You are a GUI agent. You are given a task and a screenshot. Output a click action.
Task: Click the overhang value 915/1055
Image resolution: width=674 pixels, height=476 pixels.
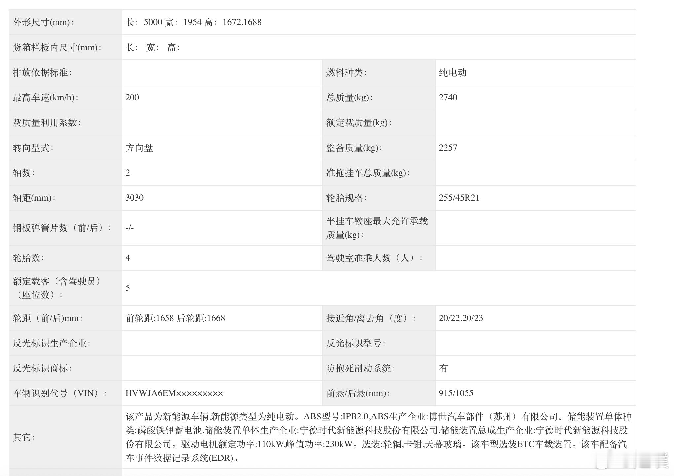coord(456,393)
